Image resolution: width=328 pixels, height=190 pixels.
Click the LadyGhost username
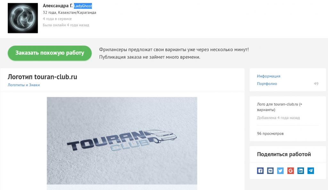(83, 6)
